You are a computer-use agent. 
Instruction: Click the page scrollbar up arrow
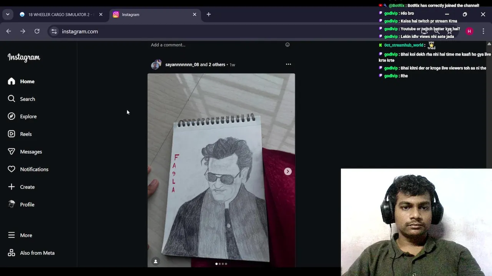(x=489, y=44)
